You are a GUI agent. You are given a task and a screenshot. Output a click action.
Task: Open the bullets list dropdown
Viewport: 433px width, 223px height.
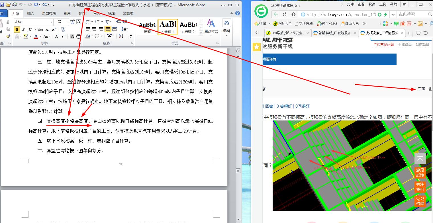(91, 22)
